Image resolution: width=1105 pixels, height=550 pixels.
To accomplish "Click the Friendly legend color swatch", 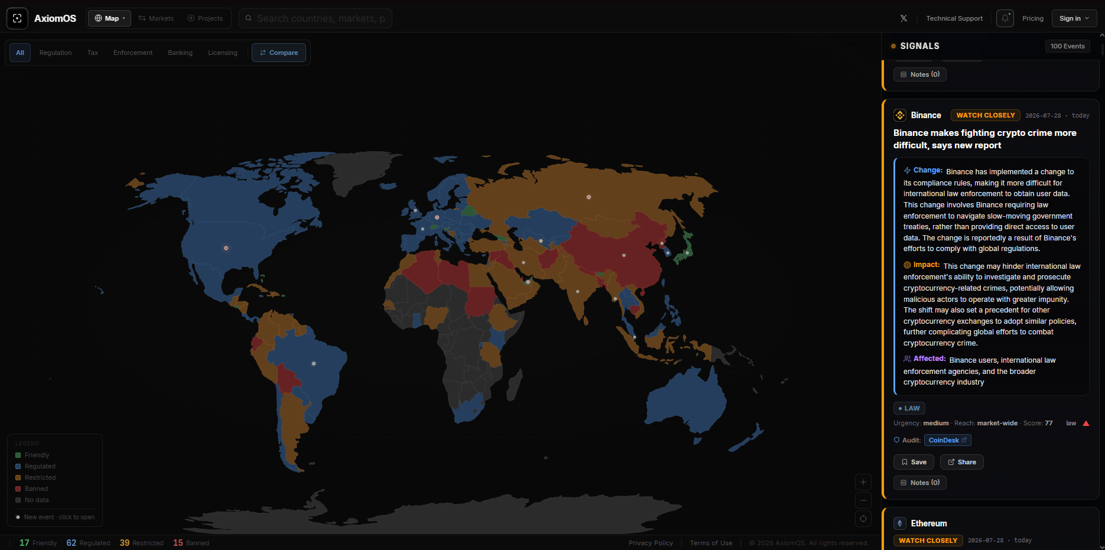I will (18, 455).
